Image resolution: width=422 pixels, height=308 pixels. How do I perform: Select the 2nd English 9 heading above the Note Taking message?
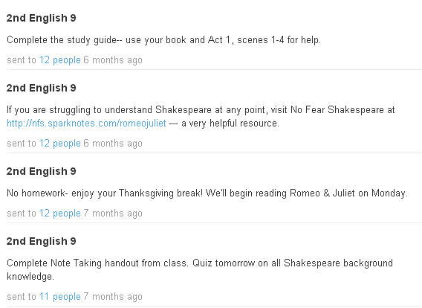click(x=42, y=241)
